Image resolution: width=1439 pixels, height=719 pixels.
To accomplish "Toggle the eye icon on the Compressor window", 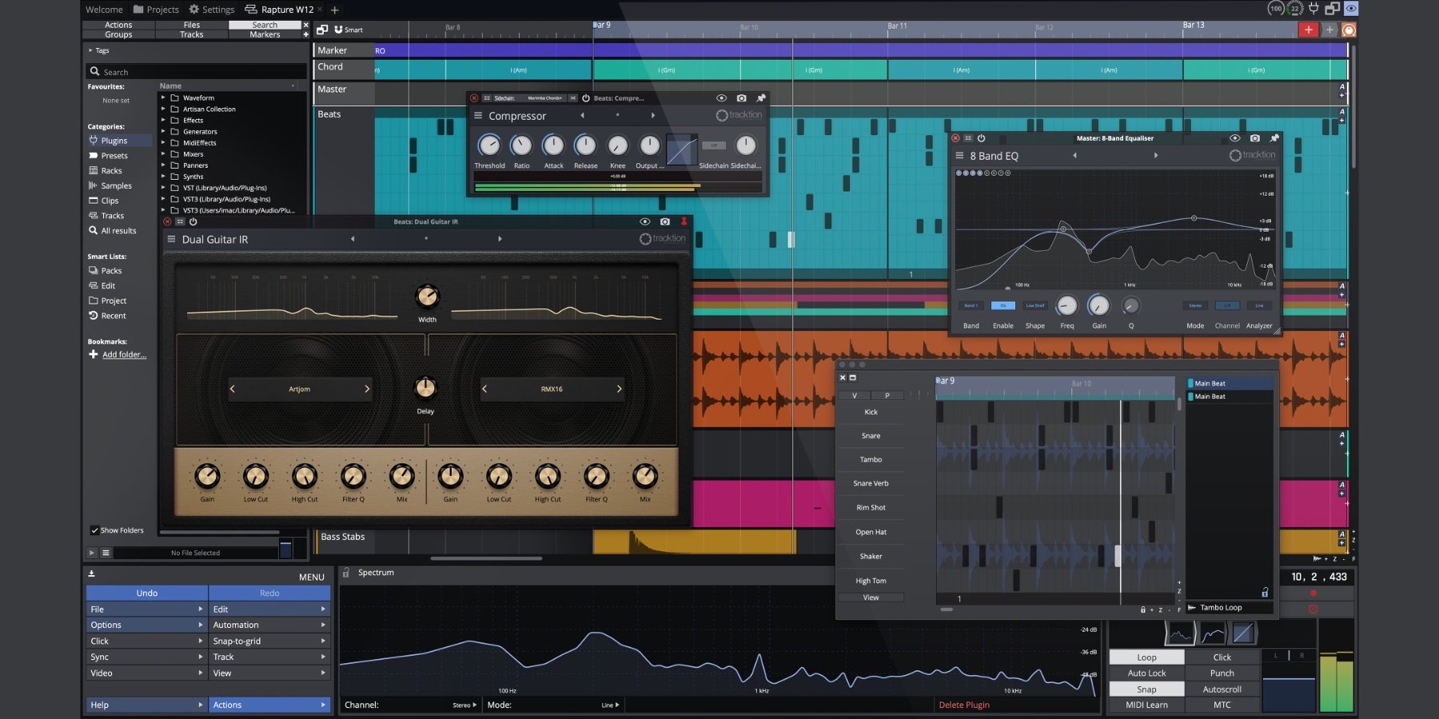I will pyautogui.click(x=721, y=98).
